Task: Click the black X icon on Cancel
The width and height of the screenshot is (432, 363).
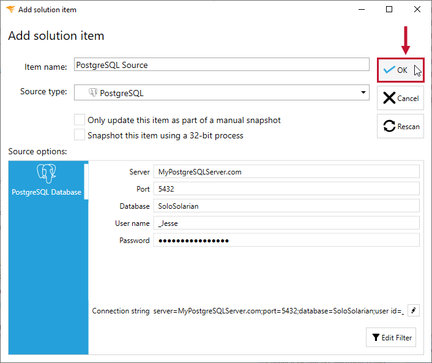Action: [389, 98]
